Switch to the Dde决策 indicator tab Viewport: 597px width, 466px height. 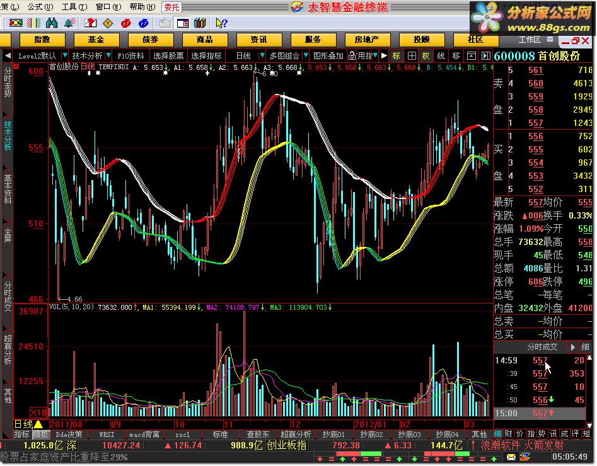(69, 435)
